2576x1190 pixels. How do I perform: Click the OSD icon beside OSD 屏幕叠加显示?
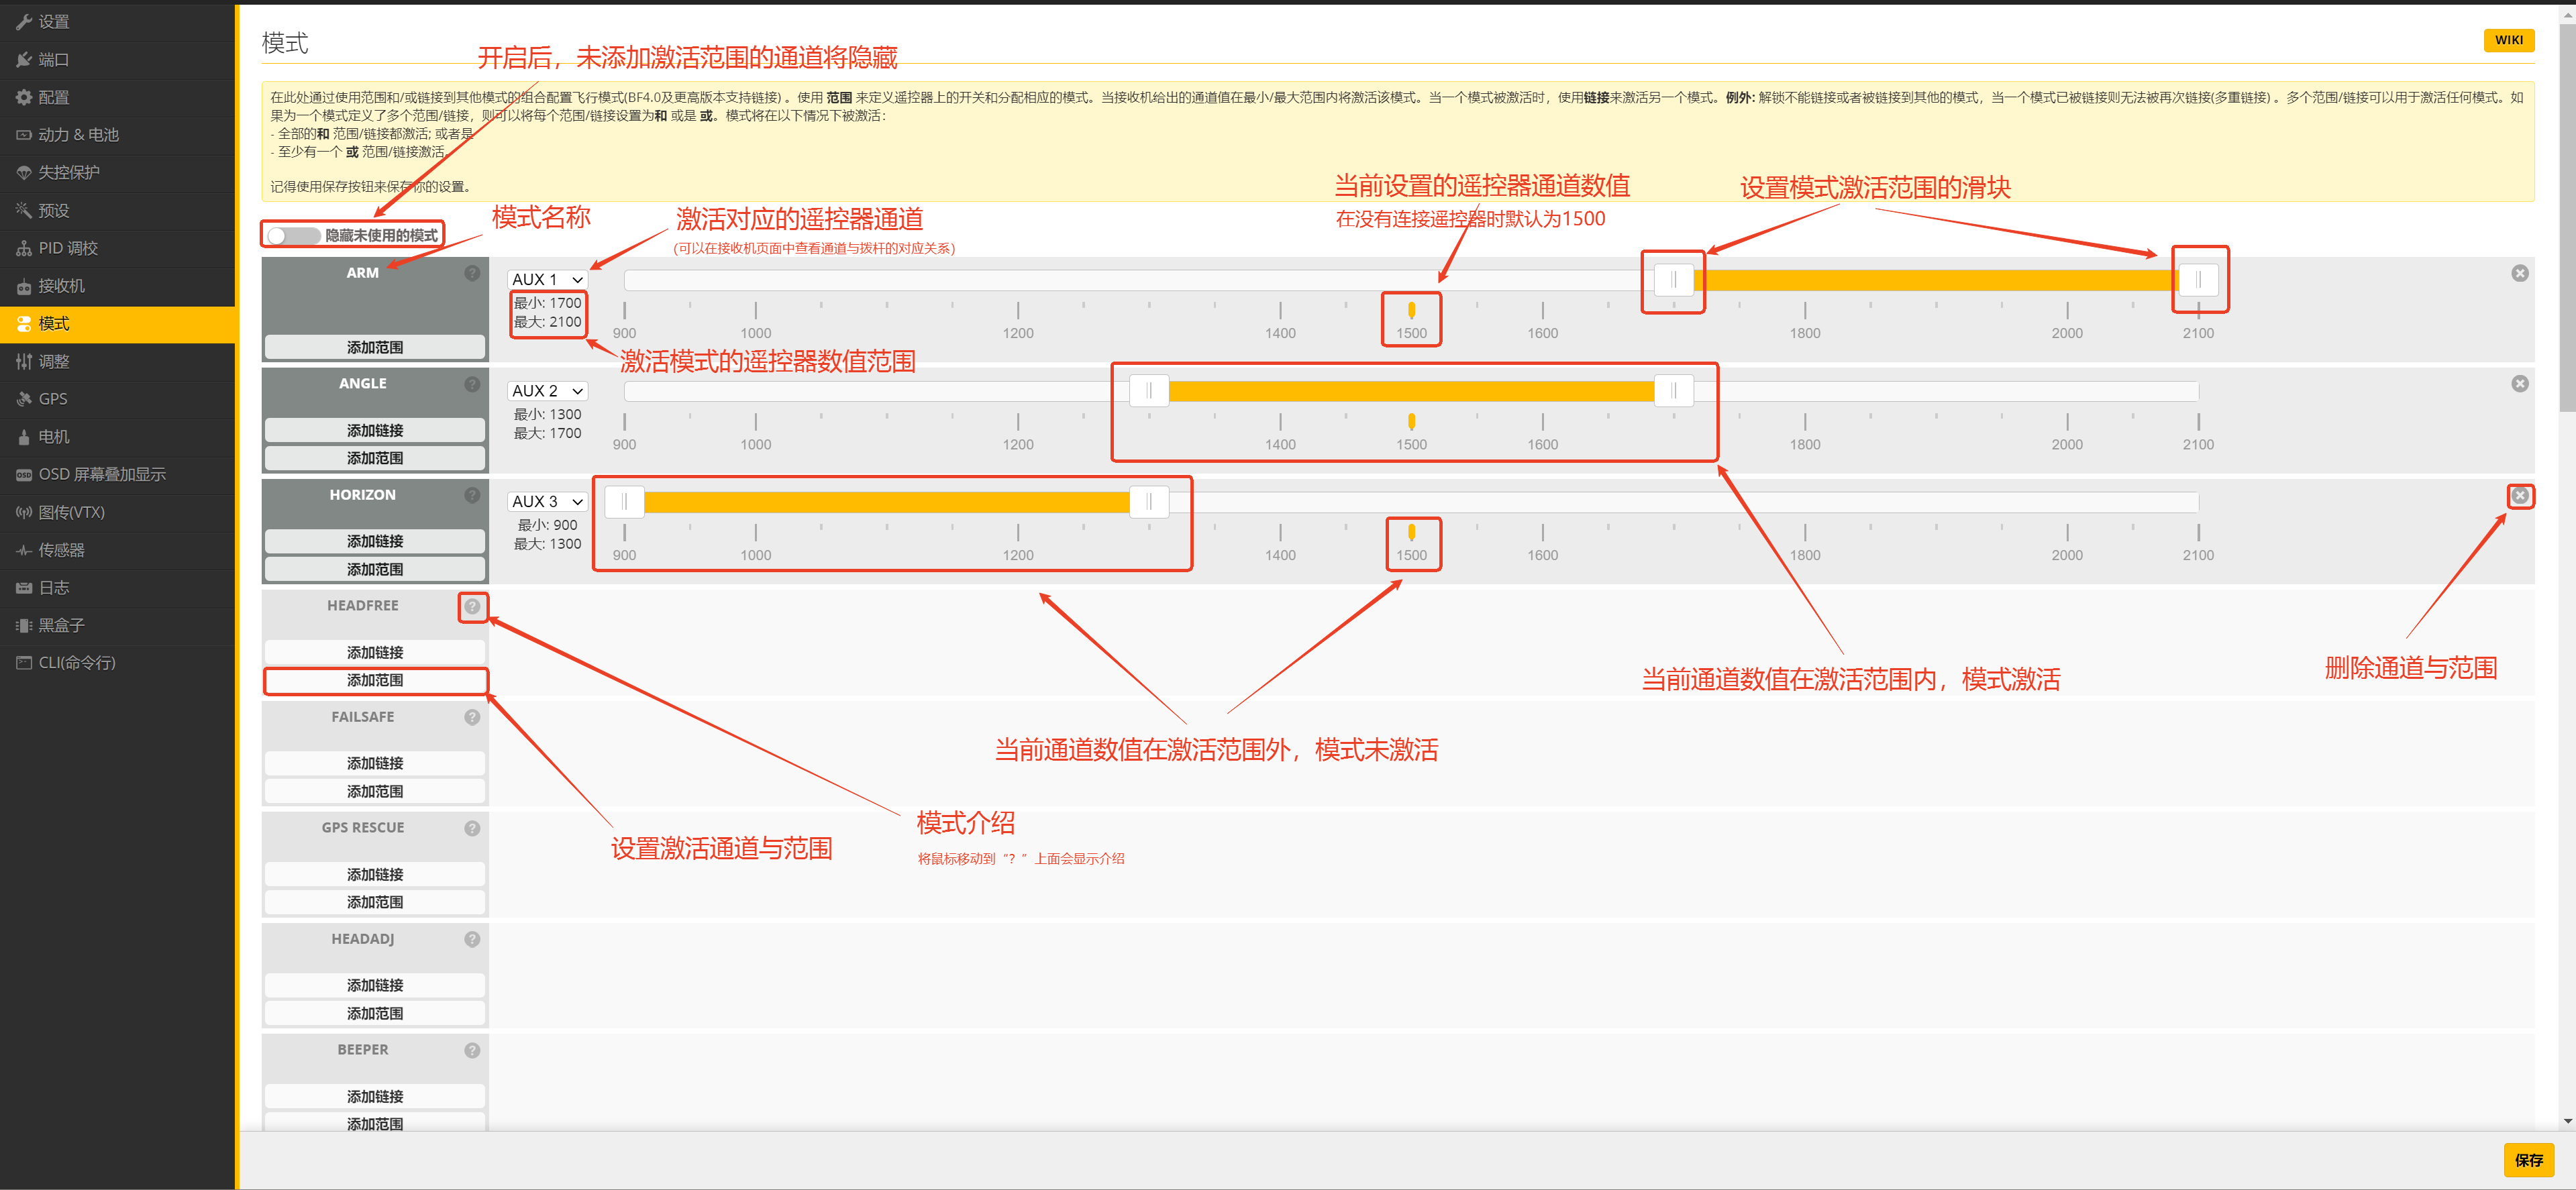tap(24, 474)
